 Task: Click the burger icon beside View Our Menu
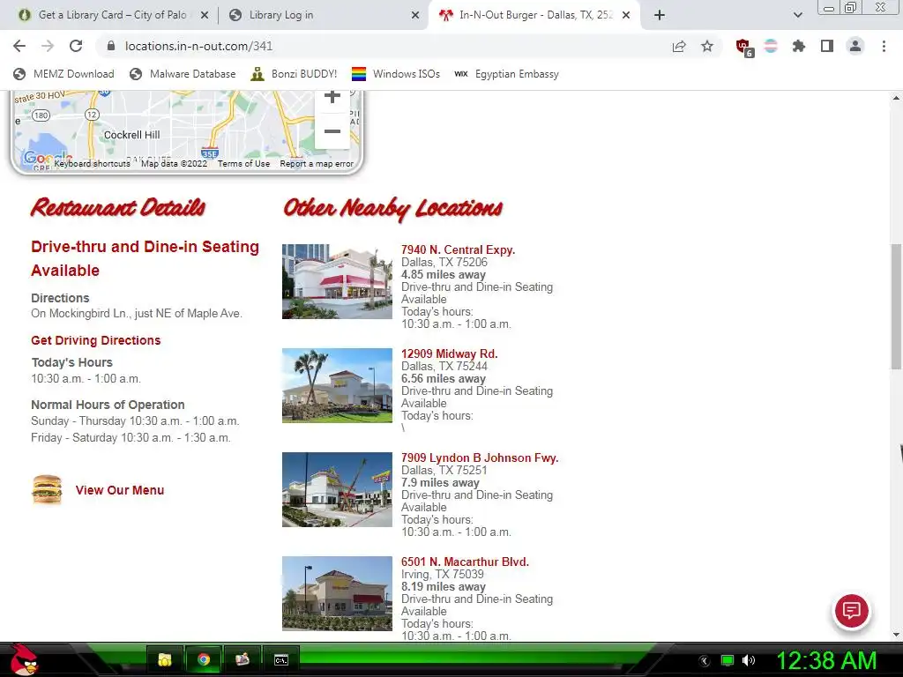pyautogui.click(x=47, y=489)
